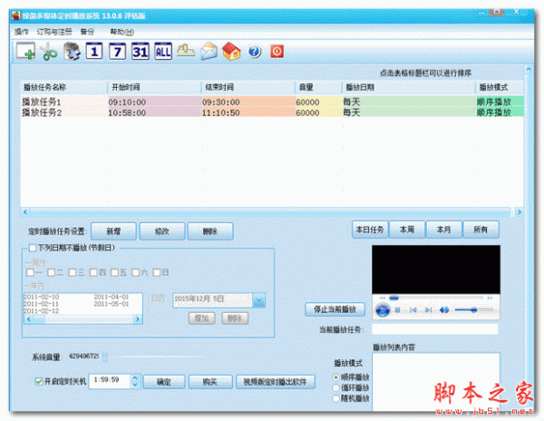Viewport: 544px width, 421px height.
Task: Click the 本周 button
Action: coord(406,230)
